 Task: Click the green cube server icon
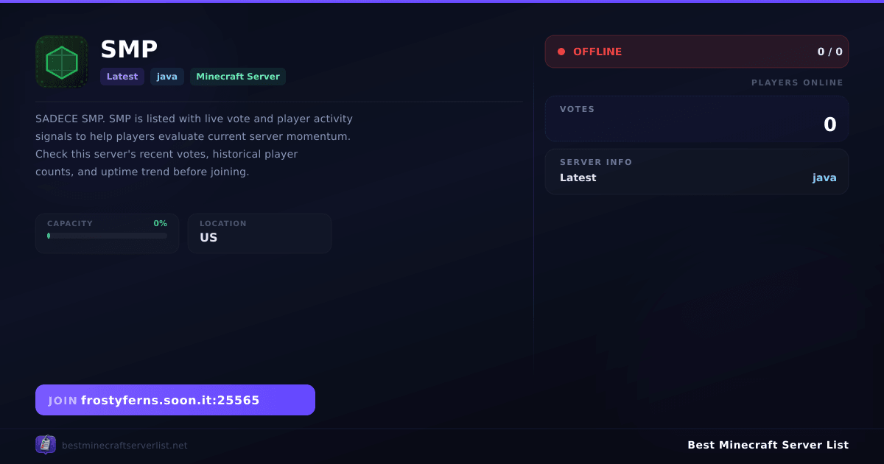coord(62,62)
